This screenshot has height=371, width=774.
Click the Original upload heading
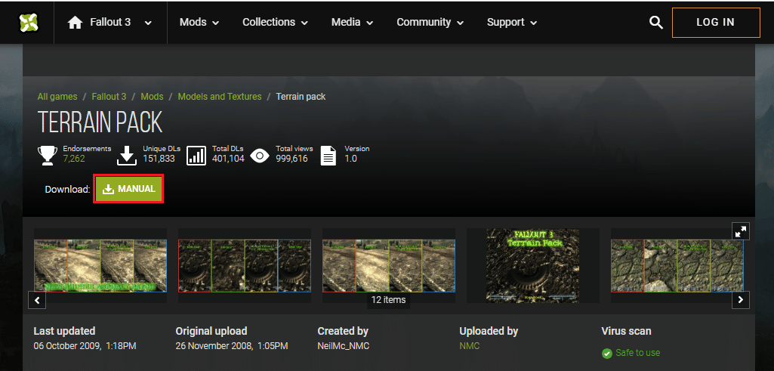click(211, 331)
